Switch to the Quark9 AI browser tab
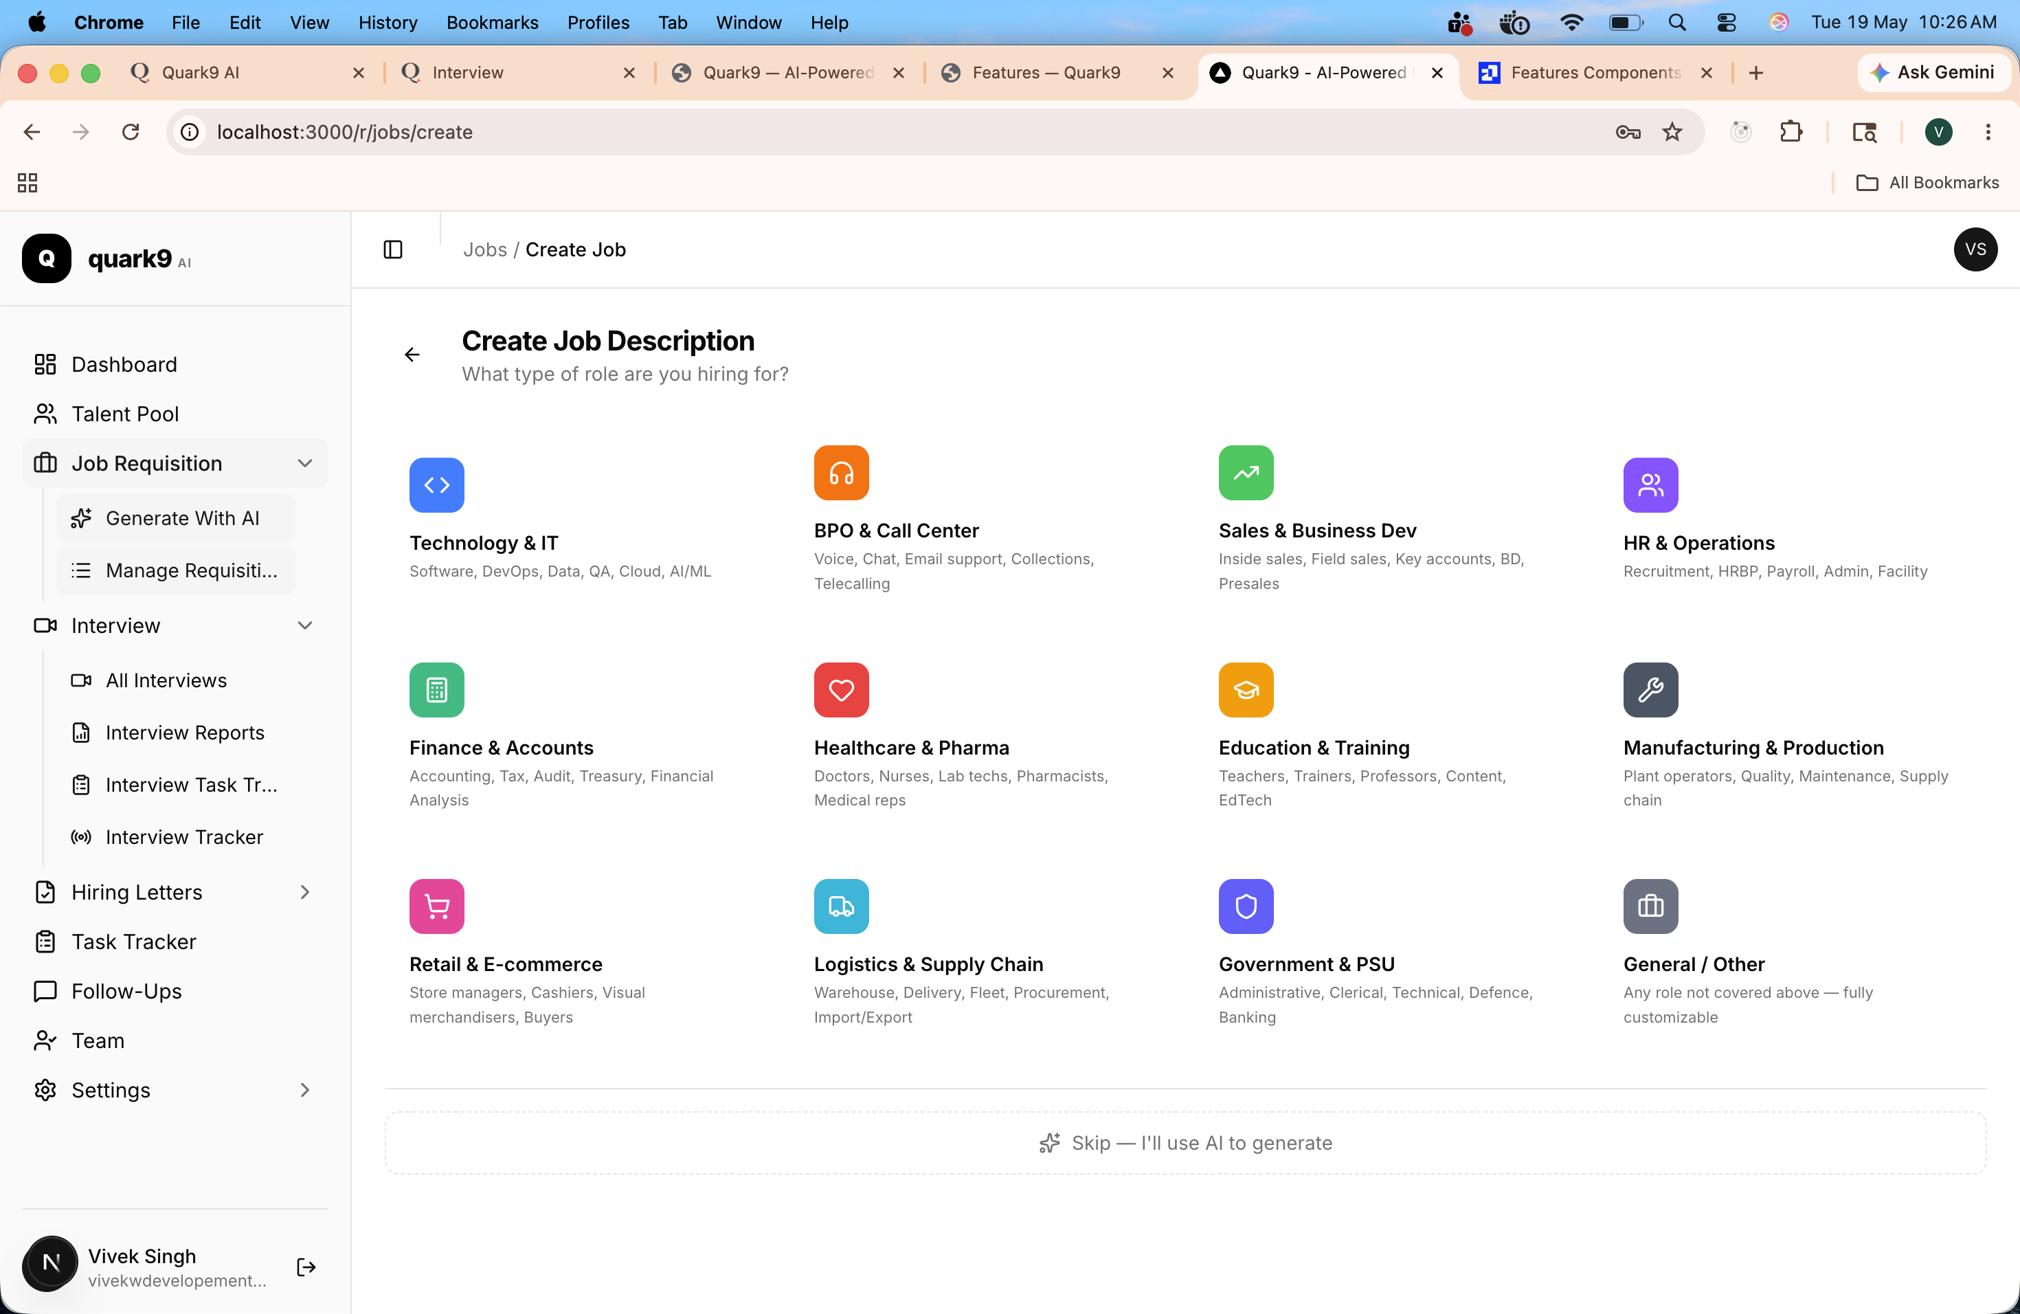This screenshot has height=1314, width=2020. (246, 73)
